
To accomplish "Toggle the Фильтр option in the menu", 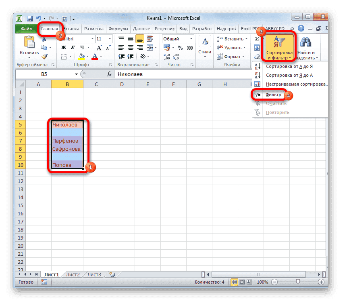I will (274, 95).
